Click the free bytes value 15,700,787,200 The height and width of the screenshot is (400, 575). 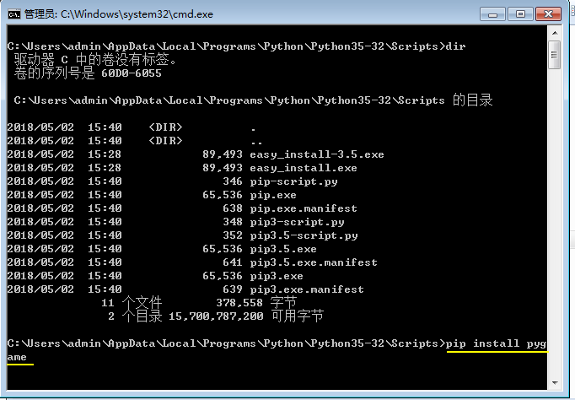216,316
